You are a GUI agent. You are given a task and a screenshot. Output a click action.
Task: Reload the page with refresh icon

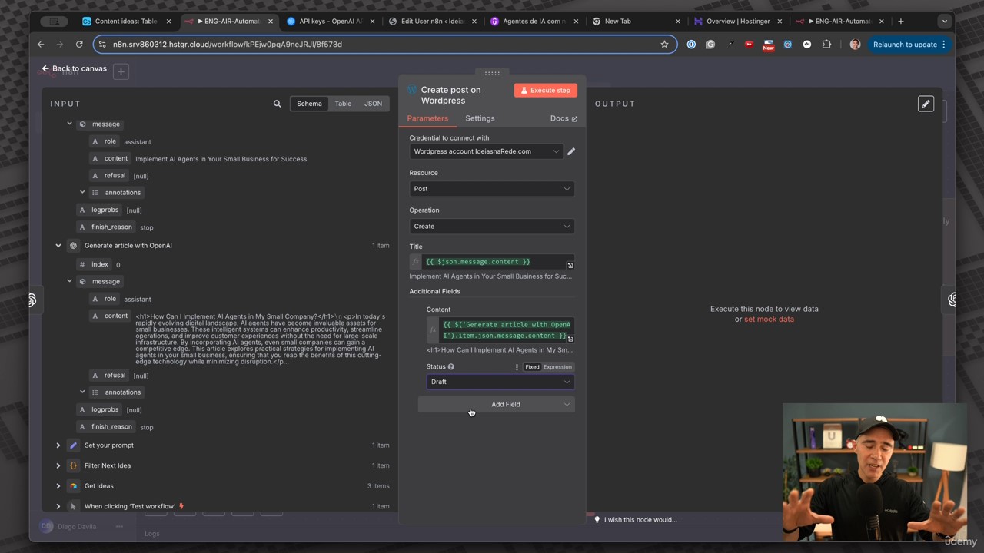tap(79, 45)
